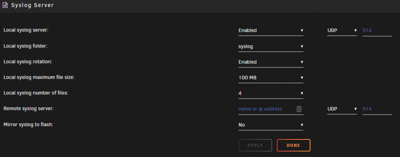This screenshot has width=400, height=157.
Task: Open Local syslog rotation dropdown
Action: point(271,62)
